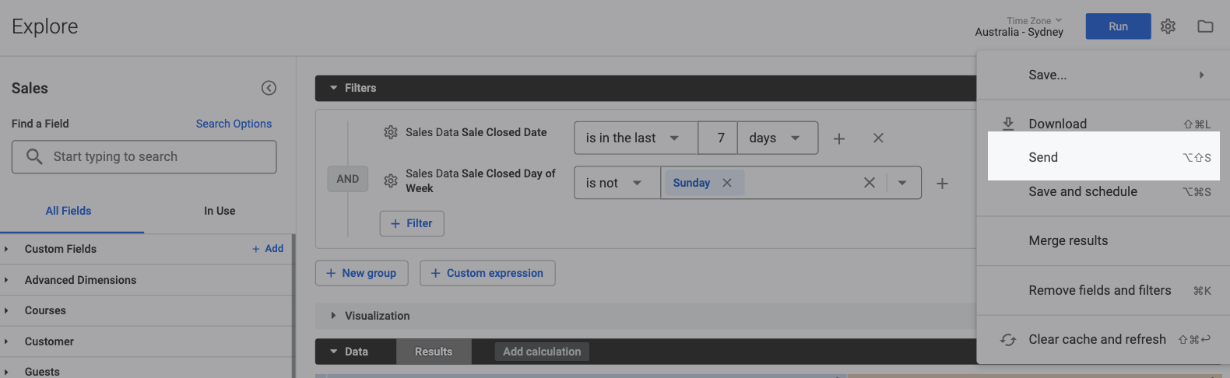Remove the Sale Closed Date filter with the X
Viewport: 1230px width, 378px height.
point(878,138)
